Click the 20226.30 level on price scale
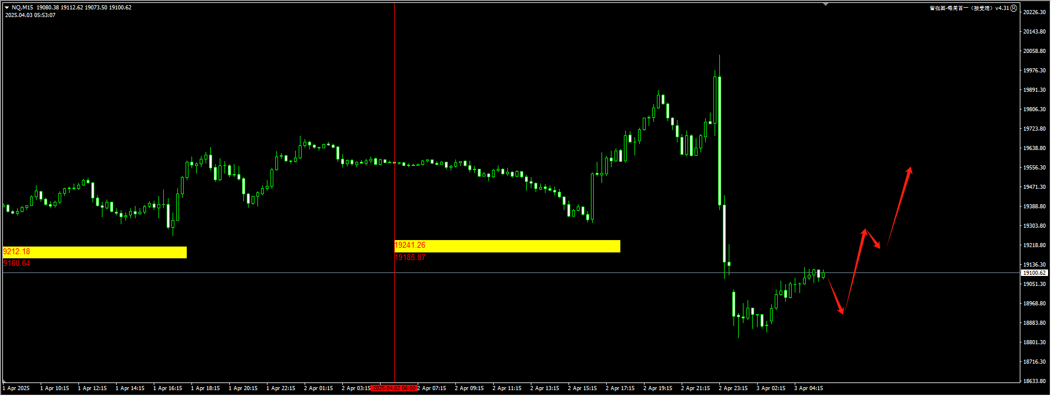Screen dimensions: 1051x396 (x=1034, y=12)
